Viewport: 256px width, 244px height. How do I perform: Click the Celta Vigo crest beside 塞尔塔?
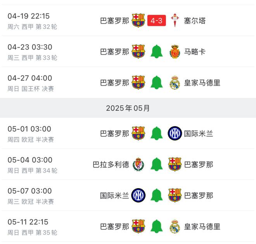pyautogui.click(x=175, y=21)
